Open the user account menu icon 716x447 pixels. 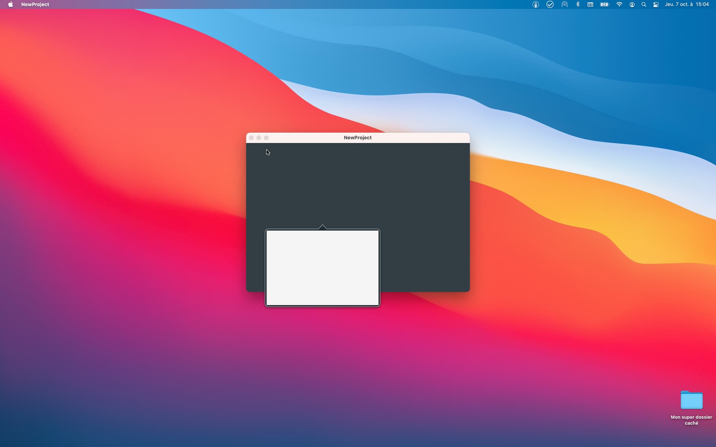[632, 4]
